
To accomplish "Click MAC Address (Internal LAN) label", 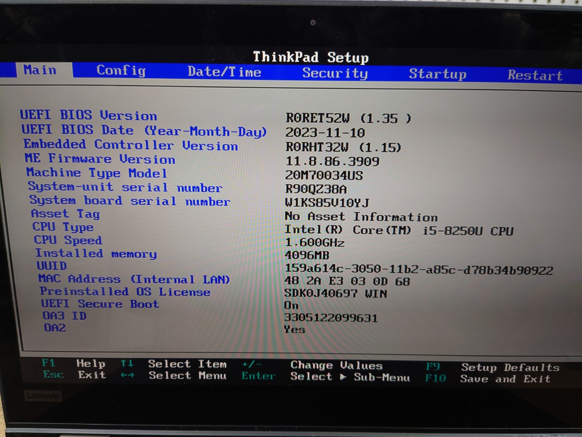I will pyautogui.click(x=134, y=279).
